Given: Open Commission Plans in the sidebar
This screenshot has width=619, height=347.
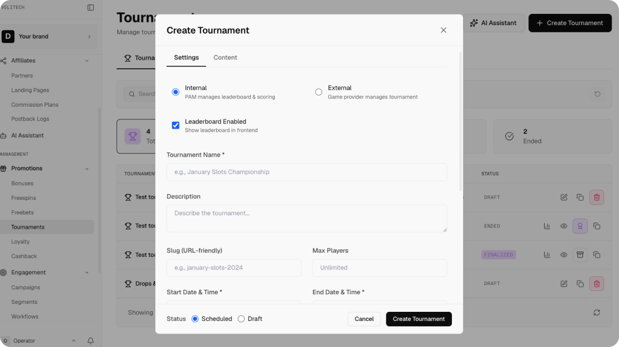Looking at the screenshot, I should (35, 105).
